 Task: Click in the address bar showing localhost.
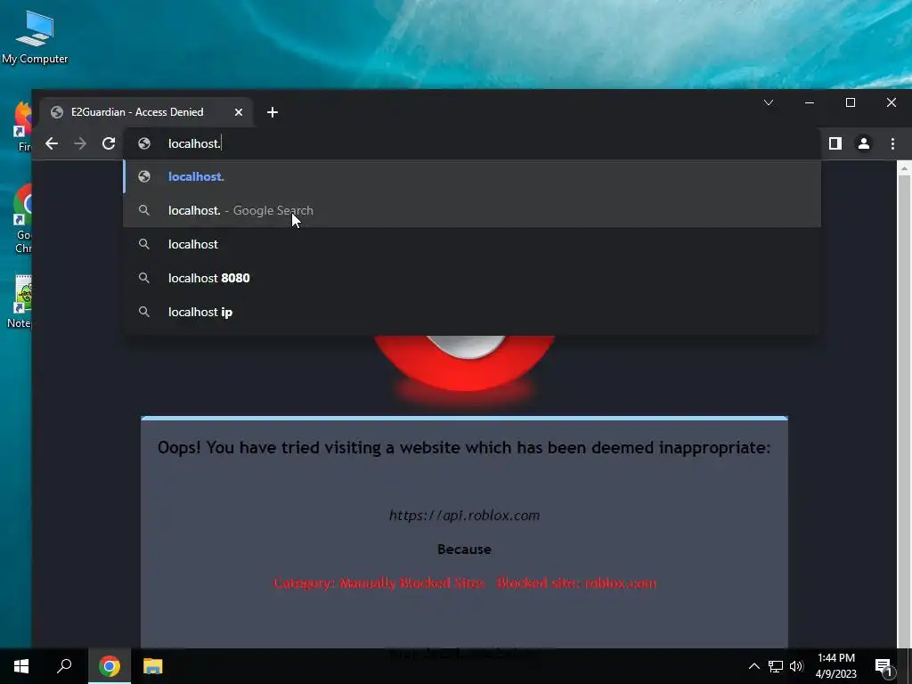tap(472, 143)
